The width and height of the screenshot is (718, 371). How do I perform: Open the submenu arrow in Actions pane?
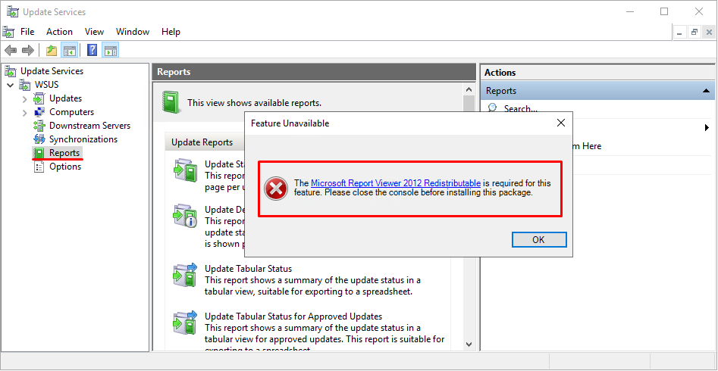click(707, 128)
